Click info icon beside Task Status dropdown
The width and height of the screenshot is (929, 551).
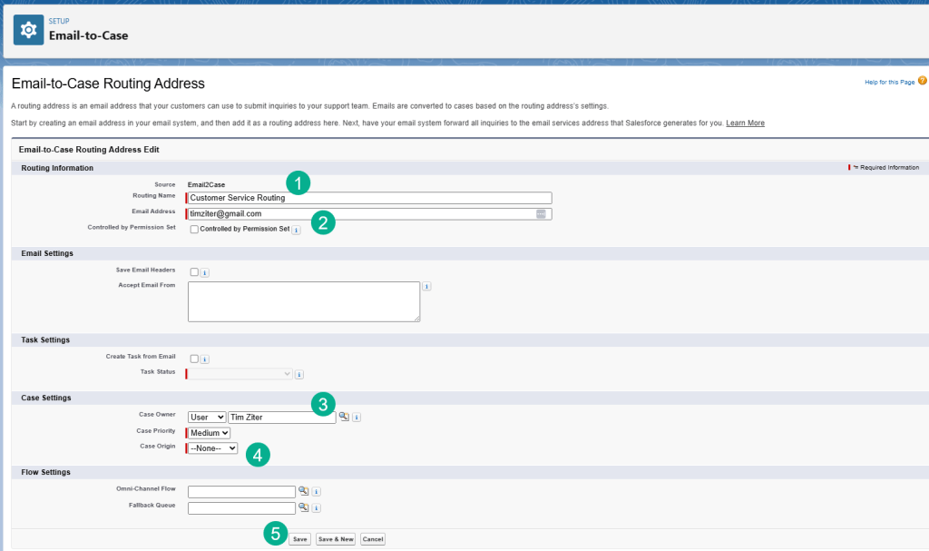point(299,374)
